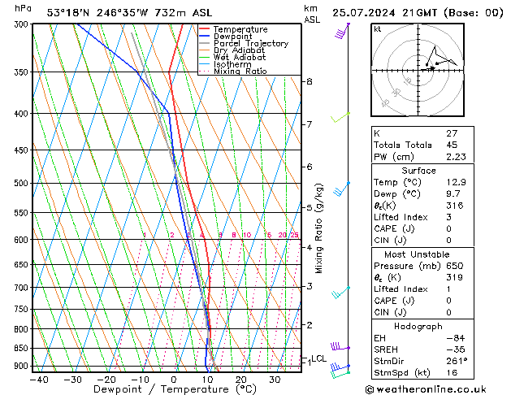This screenshot has width=511, height=395.
Task: Select the Parcel Trajectory legend entry
Action: pyautogui.click(x=250, y=44)
